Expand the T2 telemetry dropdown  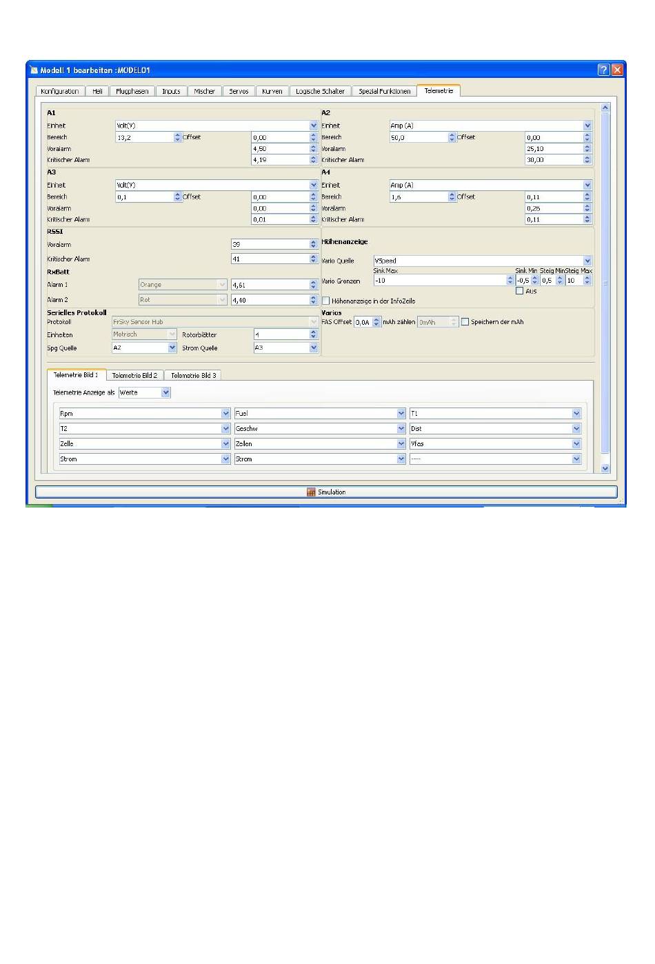click(x=145, y=428)
